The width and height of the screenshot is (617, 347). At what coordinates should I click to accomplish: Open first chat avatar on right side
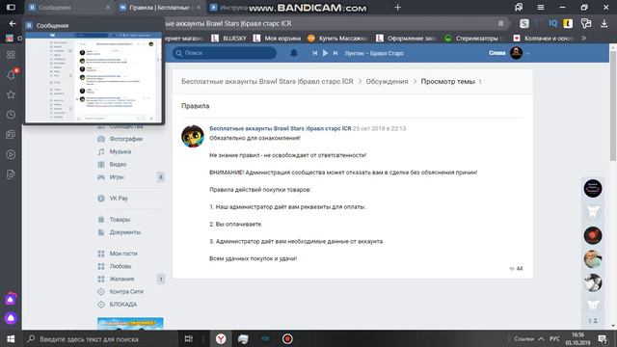(593, 189)
